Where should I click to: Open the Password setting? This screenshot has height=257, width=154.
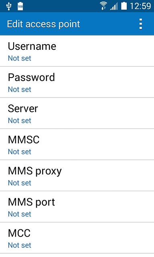pyautogui.click(x=77, y=82)
